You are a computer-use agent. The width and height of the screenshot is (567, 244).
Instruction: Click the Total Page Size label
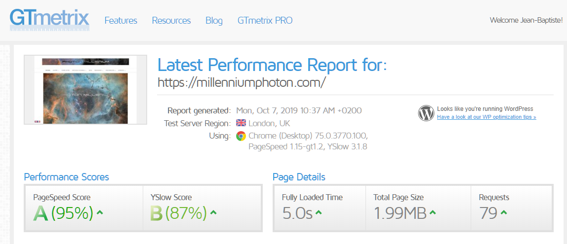click(x=399, y=198)
